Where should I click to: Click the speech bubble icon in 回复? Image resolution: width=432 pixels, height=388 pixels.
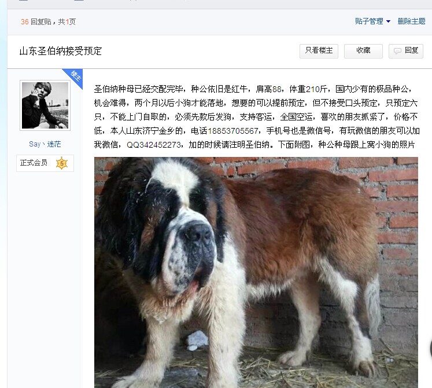pos(397,51)
